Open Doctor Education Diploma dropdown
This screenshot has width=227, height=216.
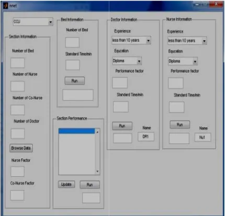pos(127,61)
